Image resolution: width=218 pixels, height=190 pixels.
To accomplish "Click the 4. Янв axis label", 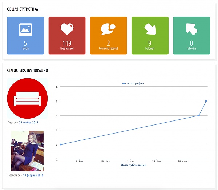I will [79, 162].
